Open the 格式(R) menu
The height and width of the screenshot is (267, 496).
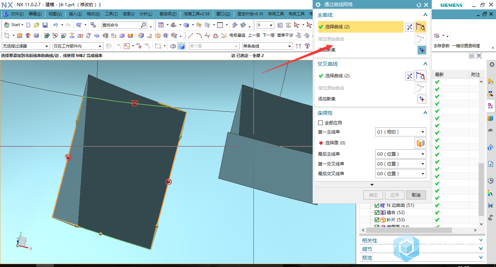(93, 14)
